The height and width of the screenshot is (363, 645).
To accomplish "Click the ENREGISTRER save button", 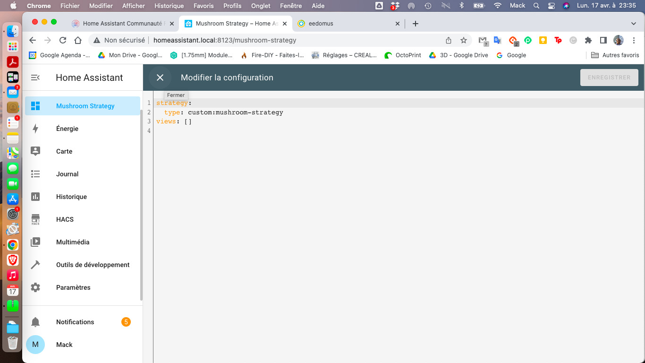I will click(609, 78).
